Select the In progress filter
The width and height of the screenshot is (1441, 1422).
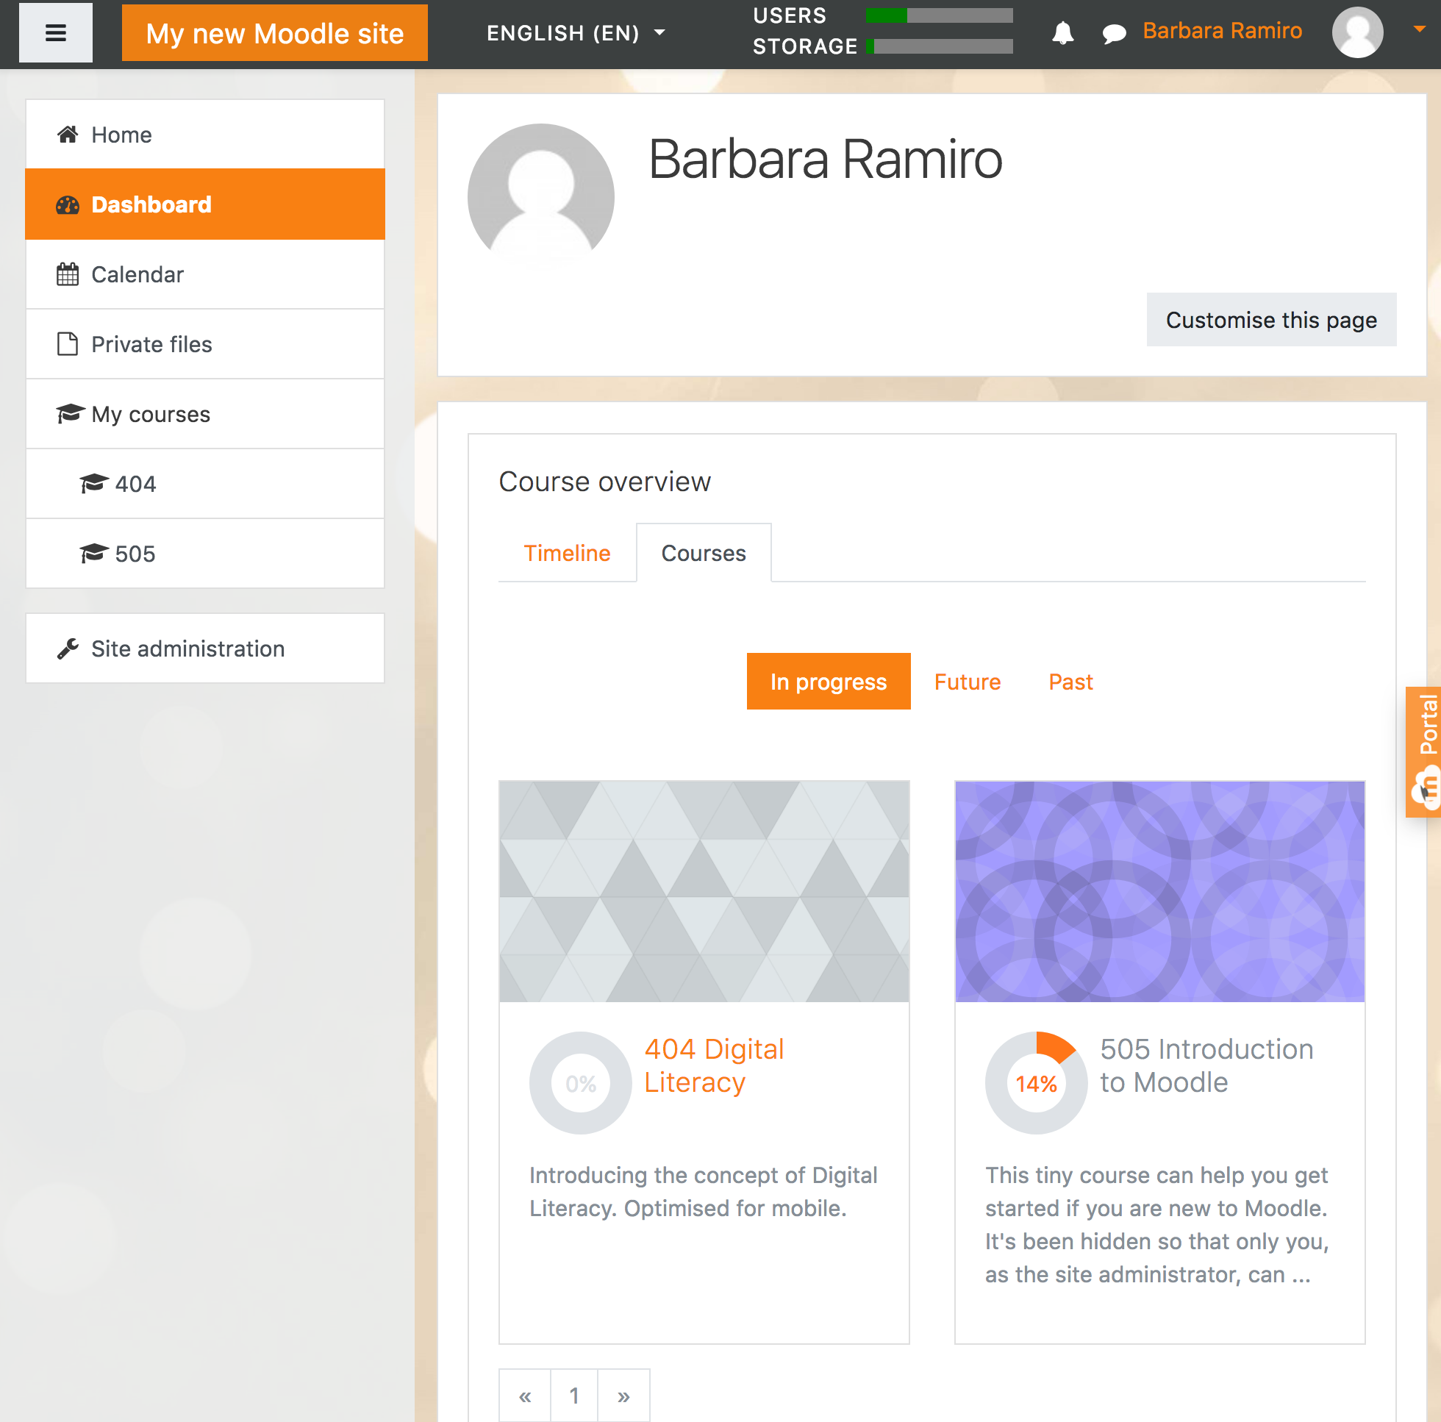coord(828,681)
